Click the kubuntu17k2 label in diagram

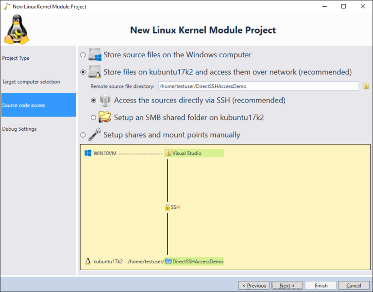coord(108,261)
